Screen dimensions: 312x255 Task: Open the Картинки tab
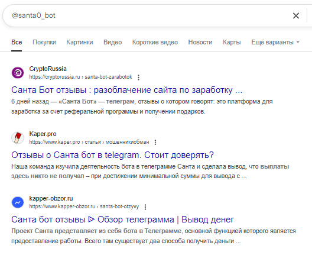click(x=80, y=42)
